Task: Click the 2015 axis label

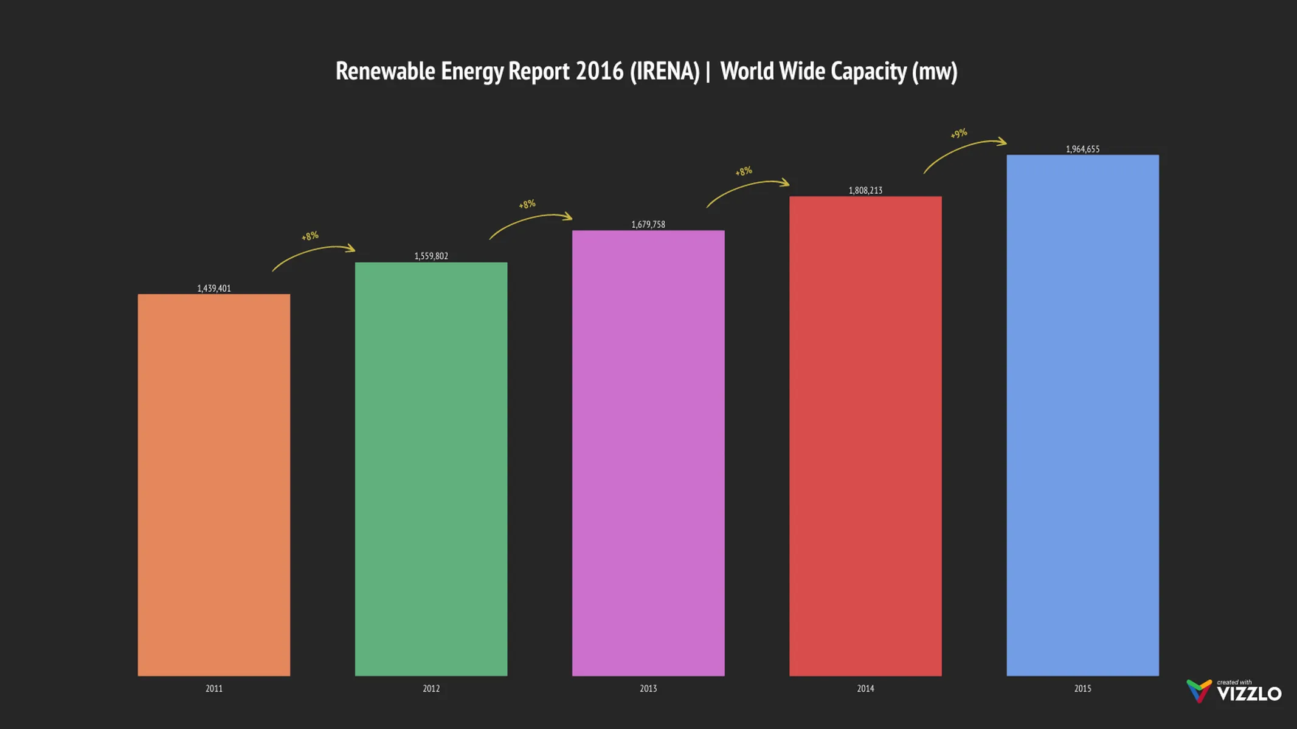Action: pyautogui.click(x=1083, y=688)
